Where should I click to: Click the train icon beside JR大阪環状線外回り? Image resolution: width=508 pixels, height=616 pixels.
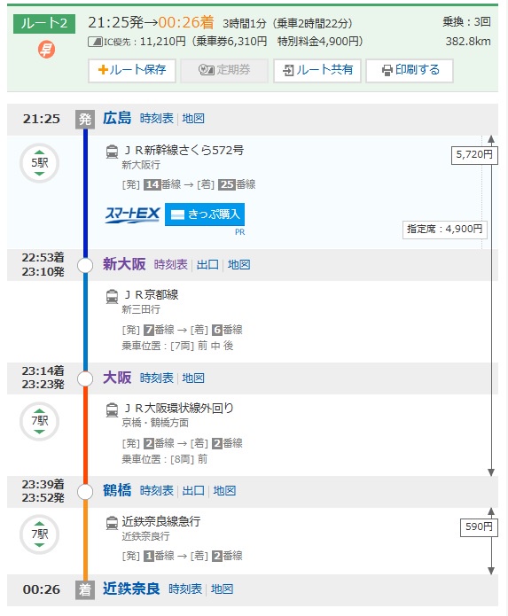[x=112, y=409]
